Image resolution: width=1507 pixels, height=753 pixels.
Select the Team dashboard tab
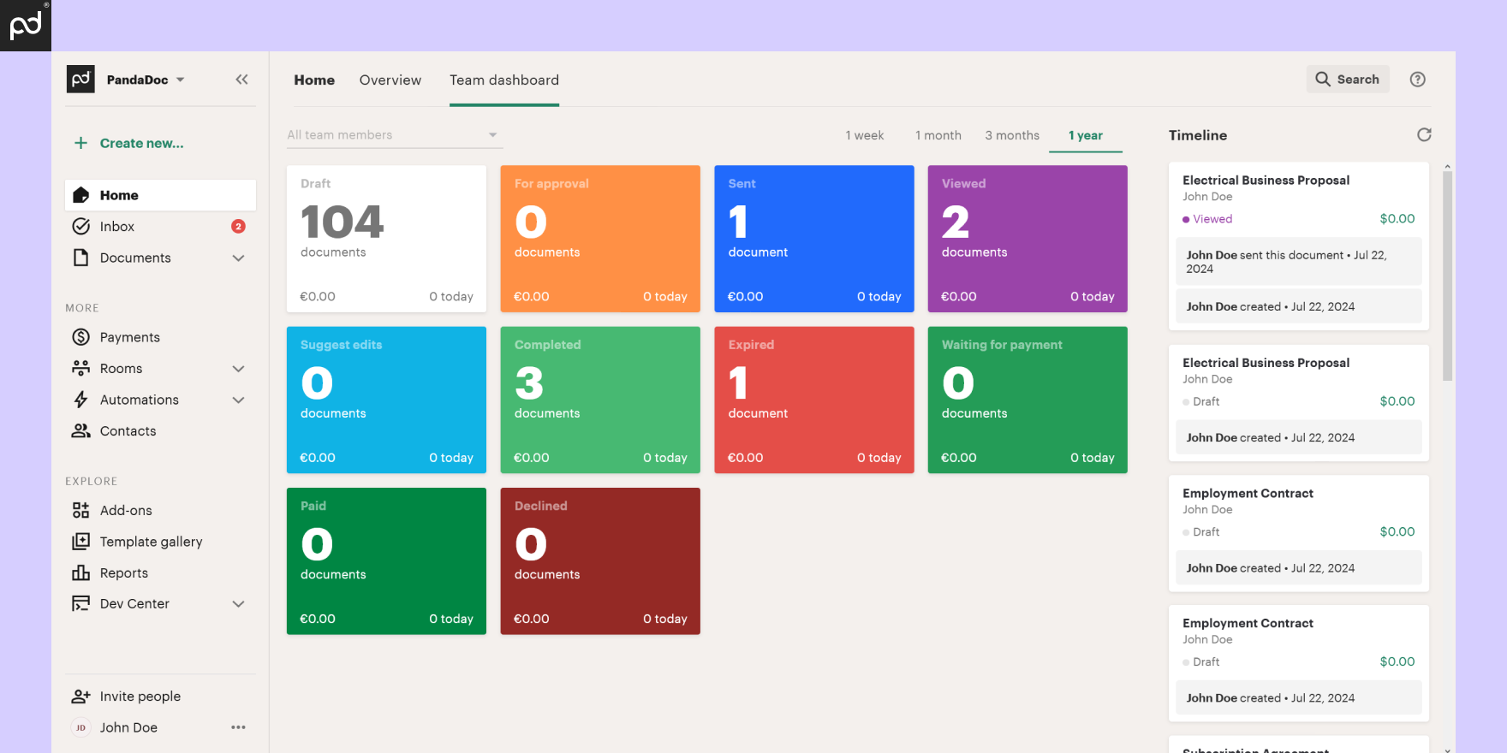point(503,80)
